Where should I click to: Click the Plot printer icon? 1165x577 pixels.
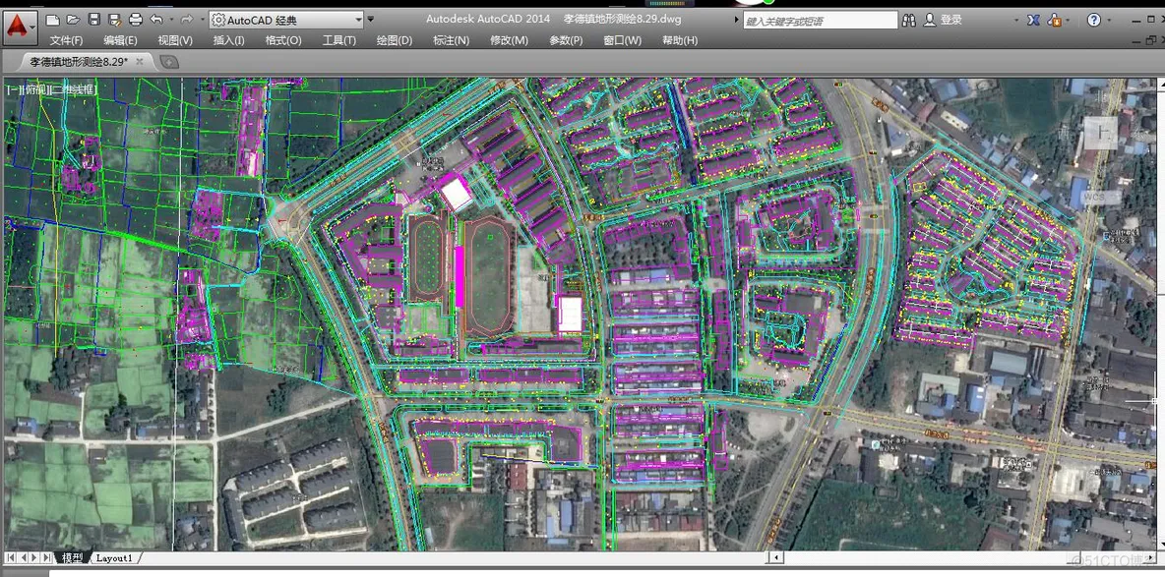(135, 20)
